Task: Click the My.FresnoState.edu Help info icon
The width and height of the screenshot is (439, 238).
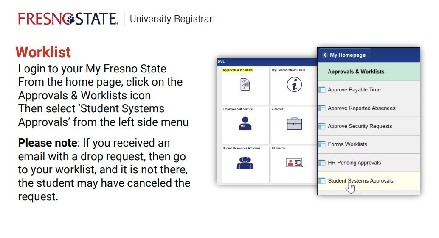Action: (x=294, y=85)
